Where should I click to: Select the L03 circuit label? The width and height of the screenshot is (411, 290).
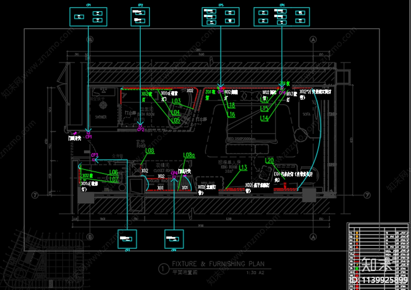[176, 101]
